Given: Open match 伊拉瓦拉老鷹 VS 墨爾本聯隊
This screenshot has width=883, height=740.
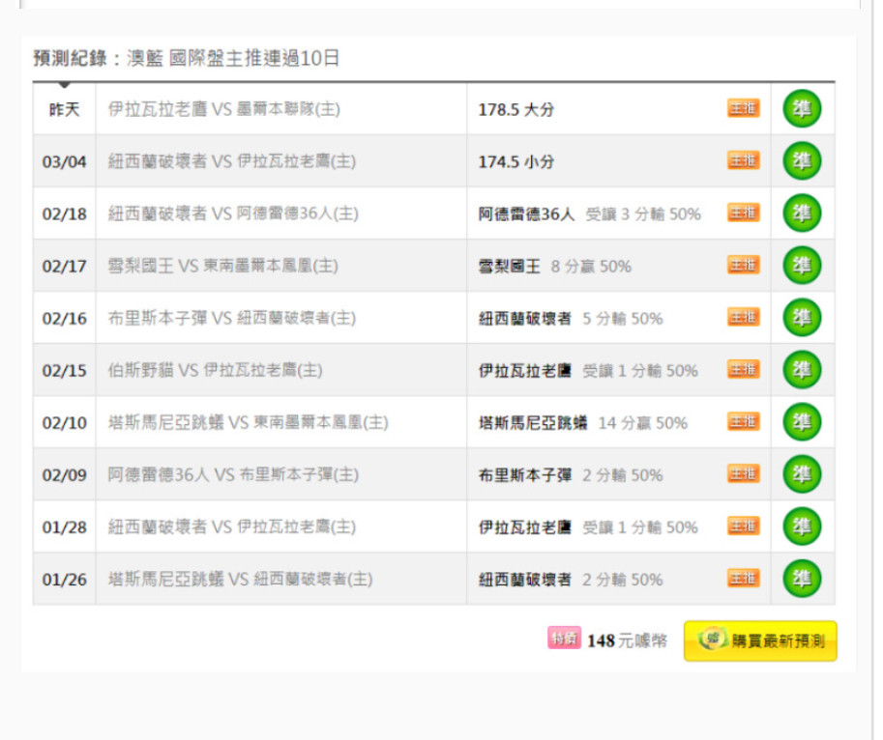Looking at the screenshot, I should (x=223, y=109).
